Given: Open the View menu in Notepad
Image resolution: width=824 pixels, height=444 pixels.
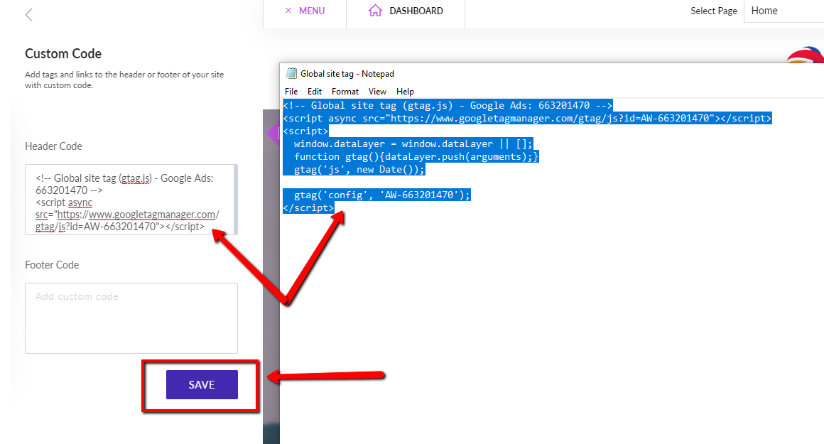Looking at the screenshot, I should [377, 92].
